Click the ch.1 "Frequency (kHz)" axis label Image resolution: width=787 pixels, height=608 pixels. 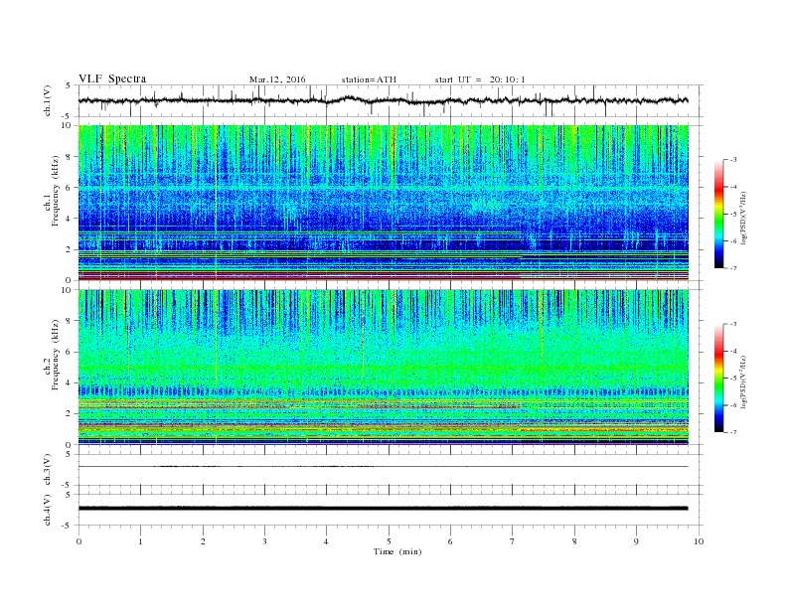56,191
